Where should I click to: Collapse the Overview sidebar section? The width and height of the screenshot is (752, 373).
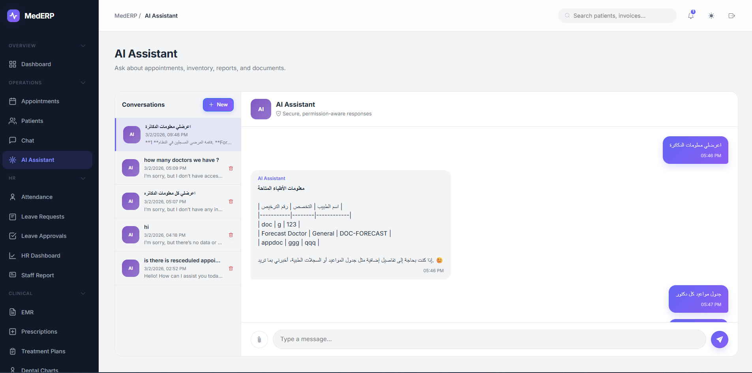click(83, 46)
